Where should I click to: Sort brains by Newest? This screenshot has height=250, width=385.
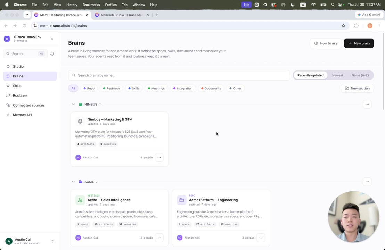(337, 75)
